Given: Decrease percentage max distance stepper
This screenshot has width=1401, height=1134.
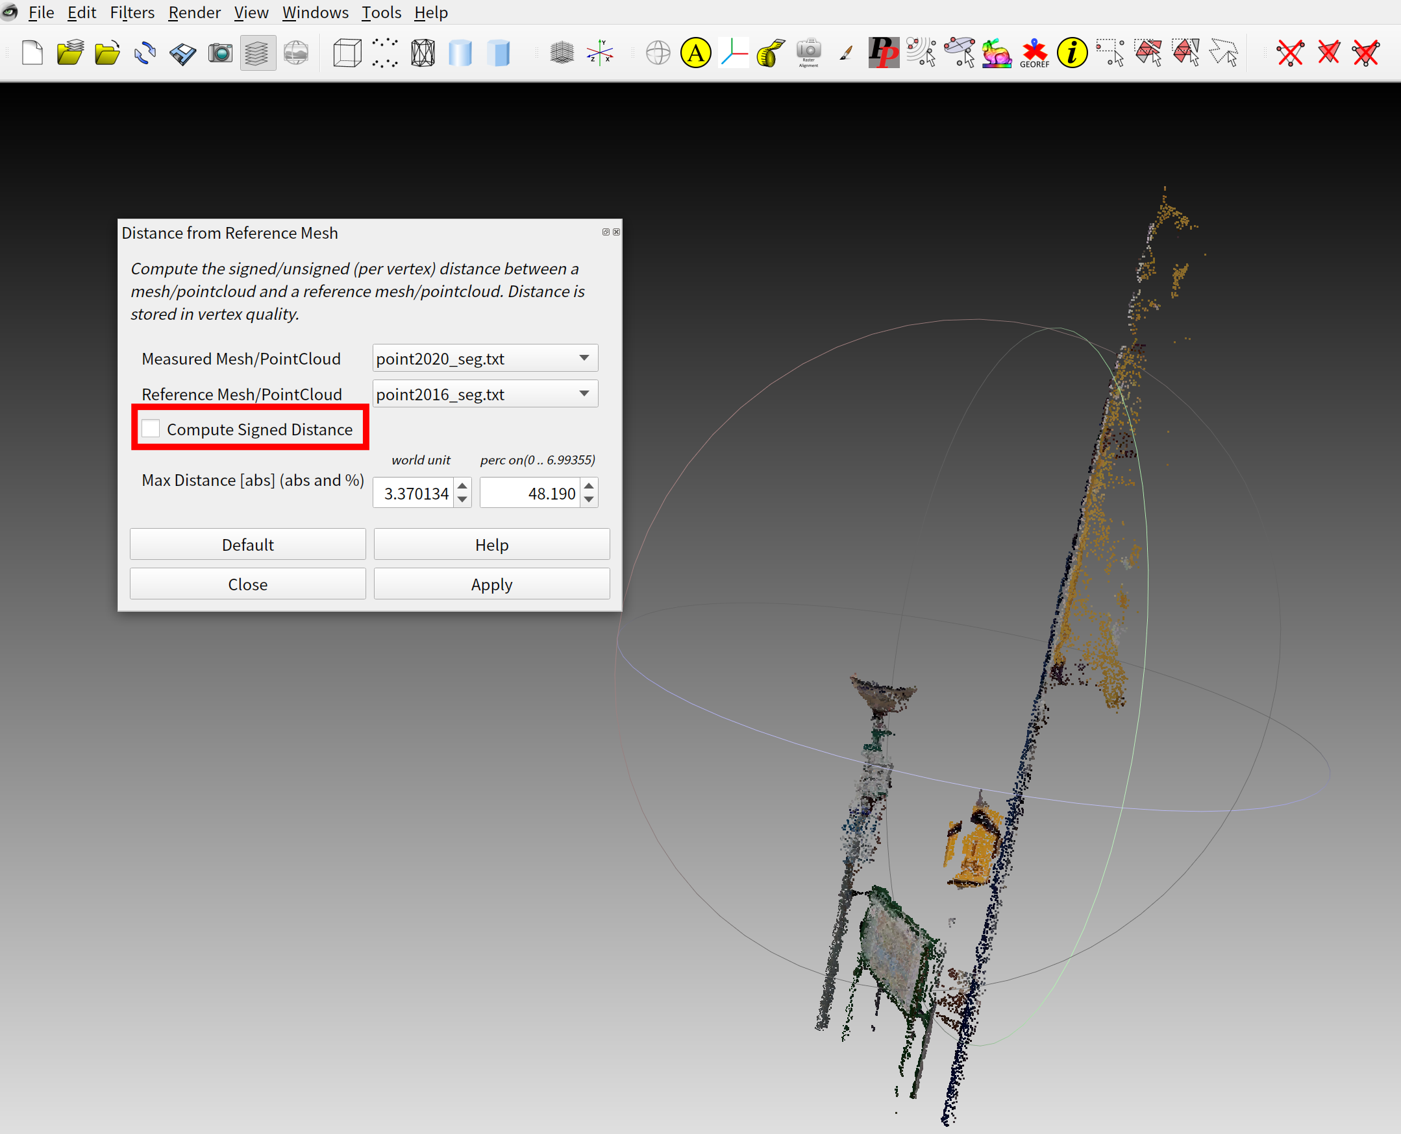Looking at the screenshot, I should [589, 500].
